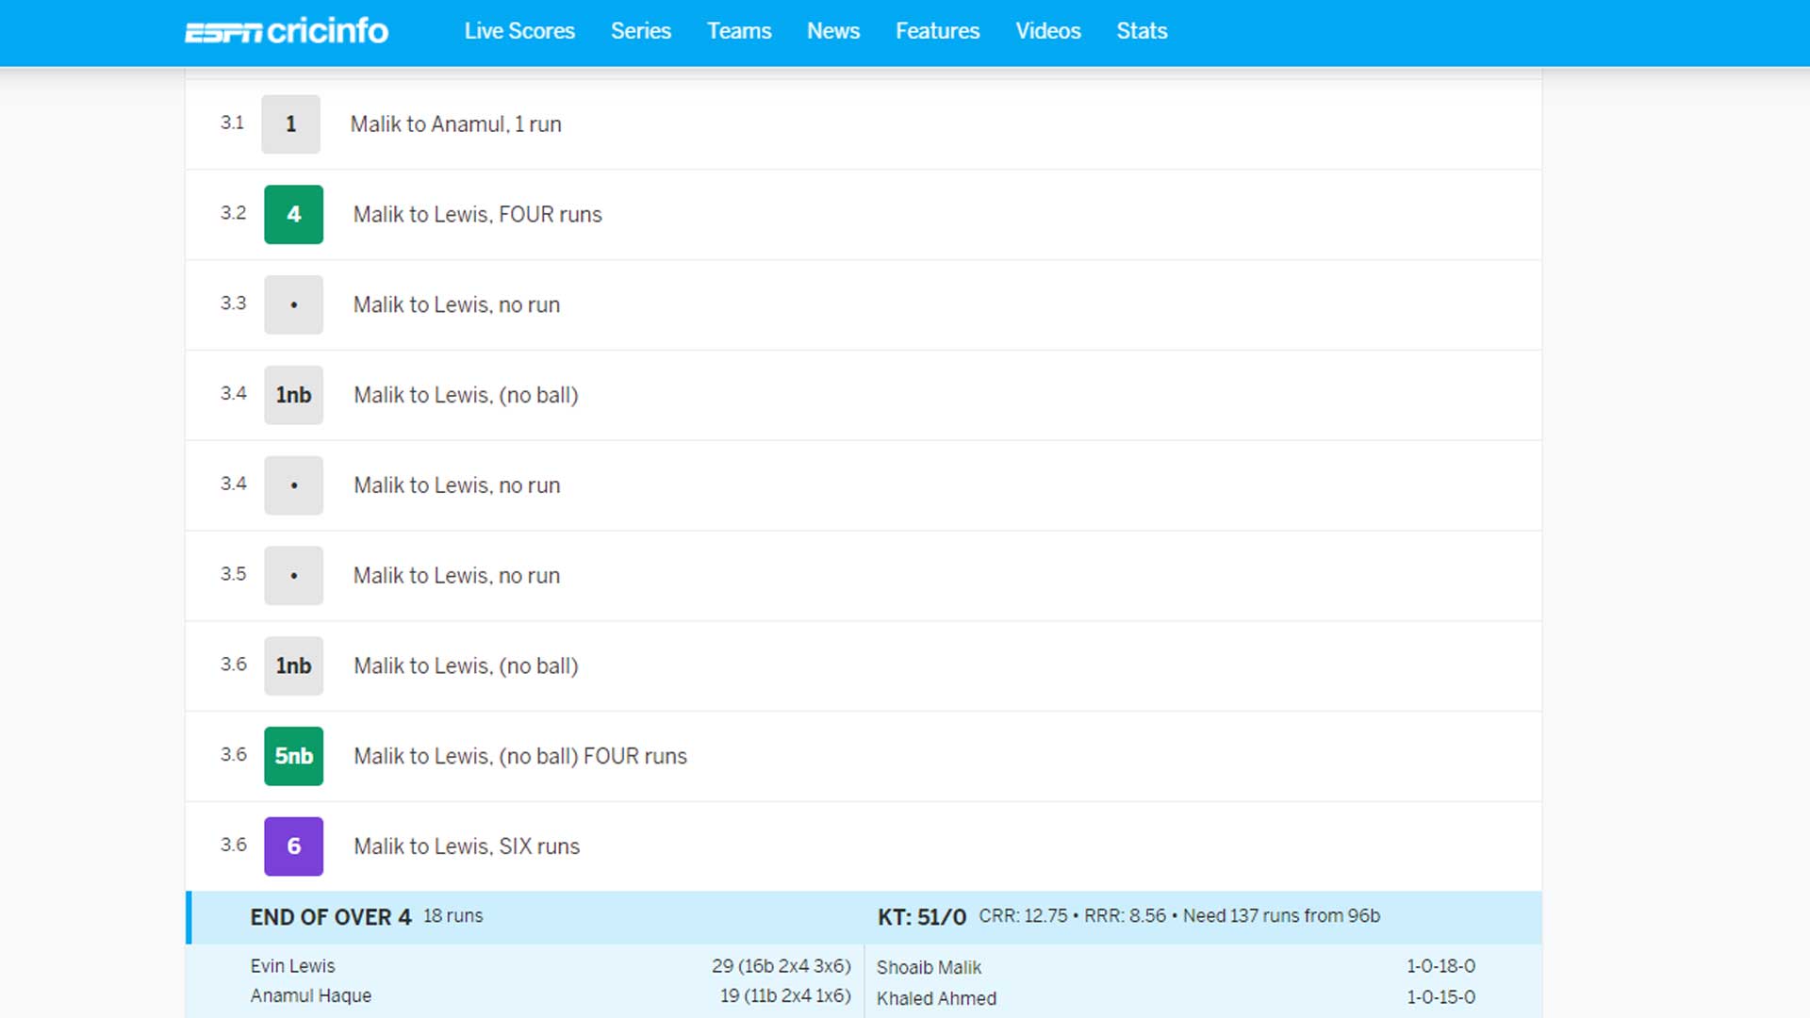Click Khaled Ahmed figures 1-0-15-0
The width and height of the screenshot is (1810, 1018).
tap(1441, 997)
